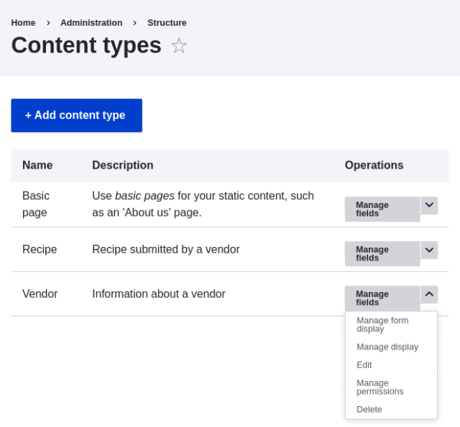
Task: Click the Name column header
Action: tap(37, 165)
